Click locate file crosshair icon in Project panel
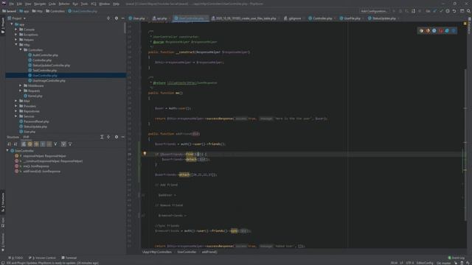This screenshot has height=265, width=472. [108, 18]
